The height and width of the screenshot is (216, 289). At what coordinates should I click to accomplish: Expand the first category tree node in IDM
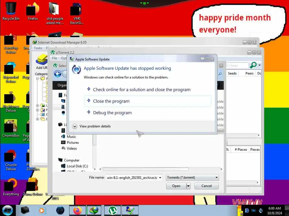[37, 78]
